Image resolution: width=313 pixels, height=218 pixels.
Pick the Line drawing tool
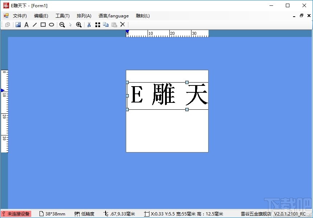point(35,24)
